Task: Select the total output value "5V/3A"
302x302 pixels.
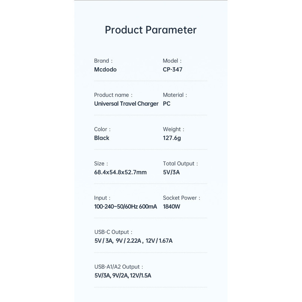Action: click(x=172, y=173)
